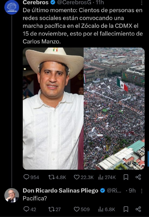Bookmark the Cerebros tweet
The image size is (149, 217).
(126, 177)
